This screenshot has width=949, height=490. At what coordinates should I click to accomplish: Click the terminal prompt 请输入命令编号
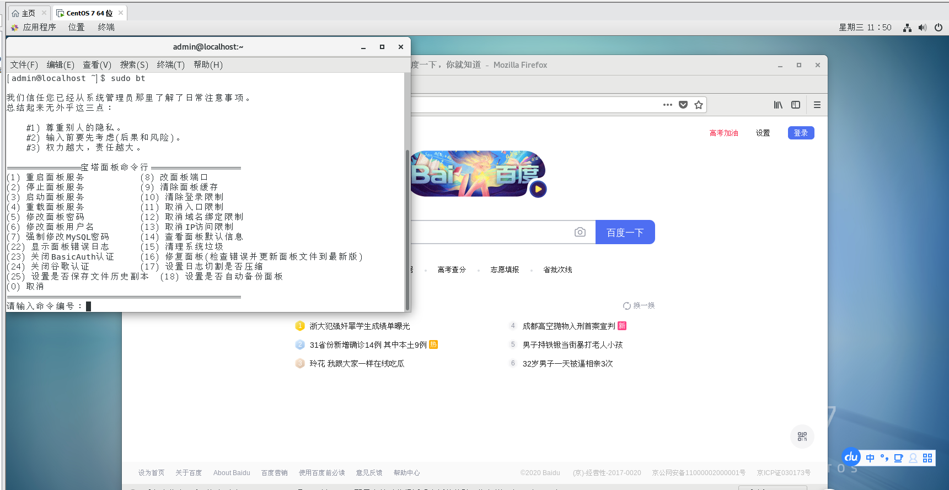click(x=44, y=306)
